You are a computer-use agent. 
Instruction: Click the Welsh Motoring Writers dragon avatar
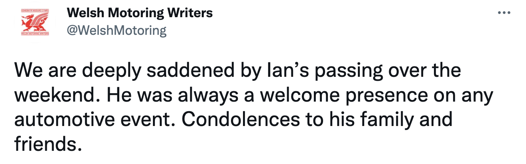pyautogui.click(x=34, y=23)
